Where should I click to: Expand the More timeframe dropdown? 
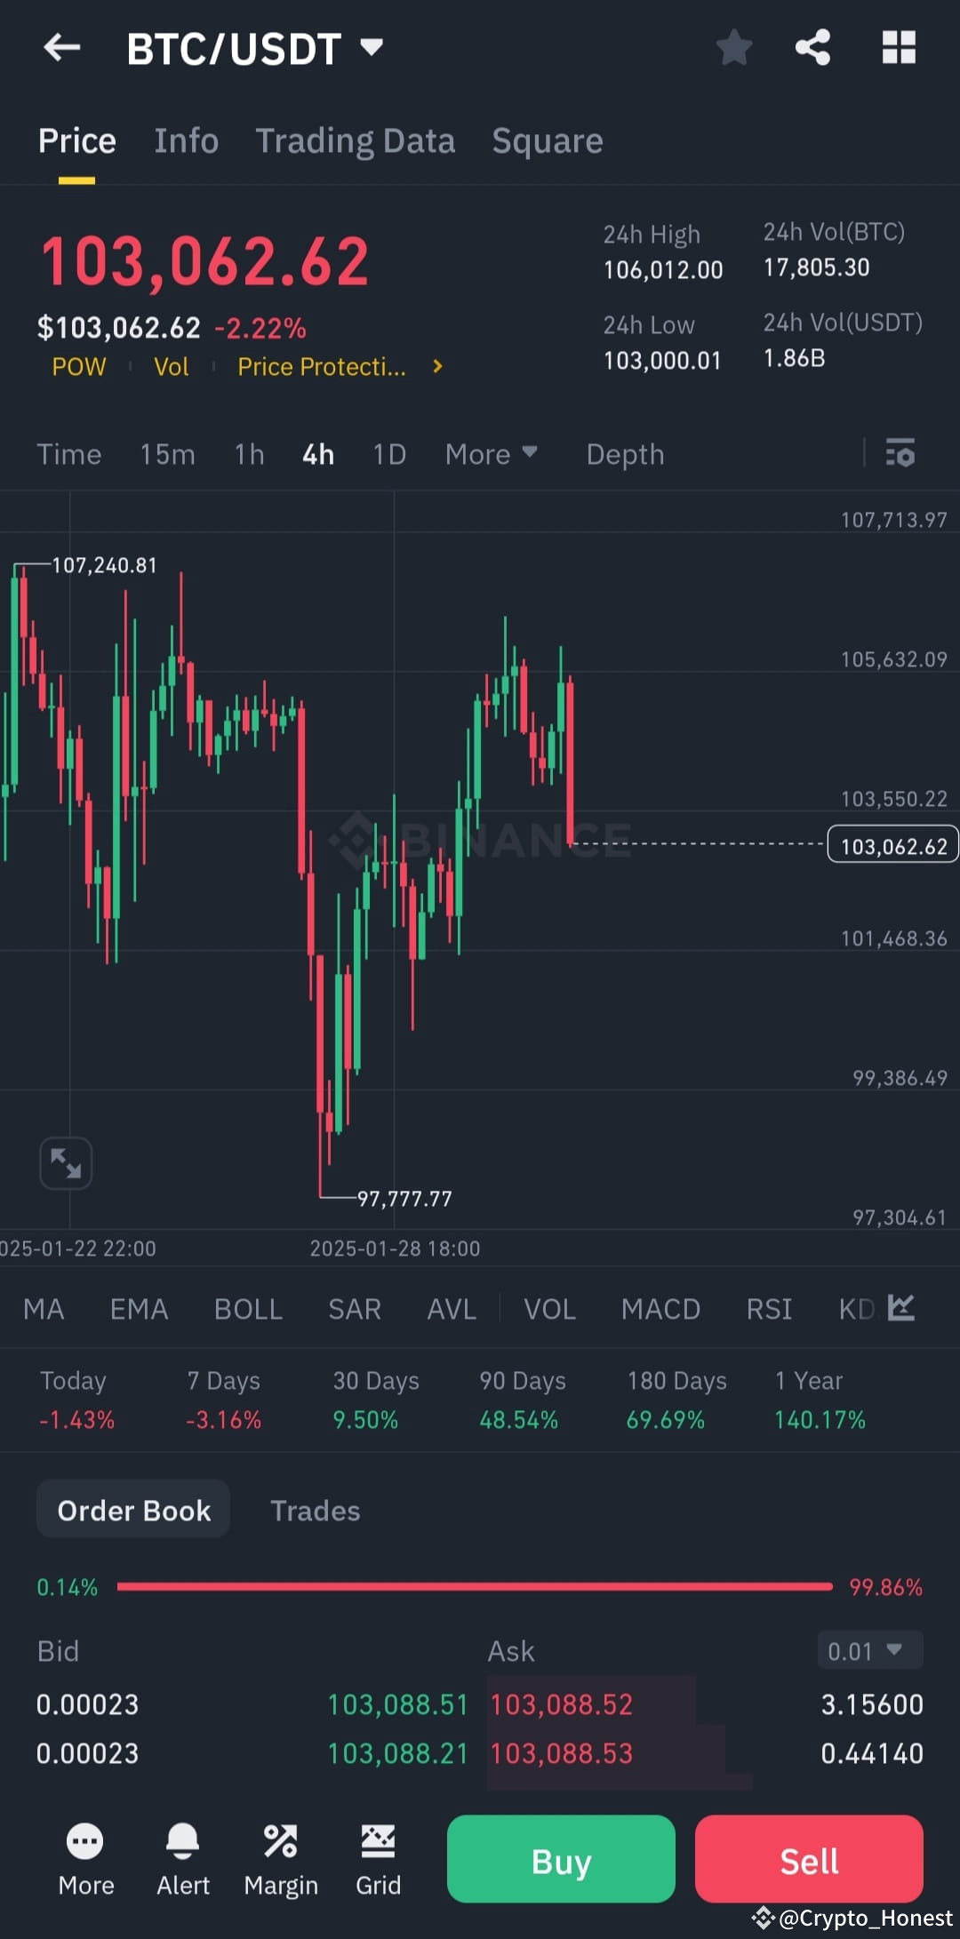[x=492, y=454]
